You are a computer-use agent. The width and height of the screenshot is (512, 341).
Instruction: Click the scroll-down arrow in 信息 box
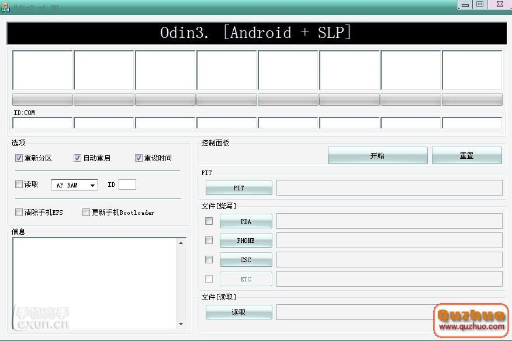click(181, 324)
